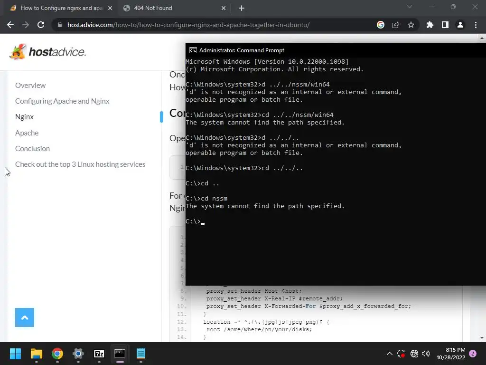This screenshot has width=486, height=365.
Task: Open File Explorer from the taskbar
Action: click(x=36, y=353)
